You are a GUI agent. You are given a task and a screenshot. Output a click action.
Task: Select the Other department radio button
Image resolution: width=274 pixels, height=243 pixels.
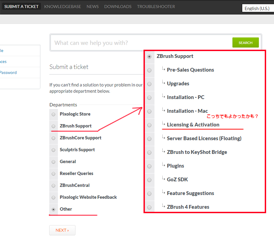(53, 209)
